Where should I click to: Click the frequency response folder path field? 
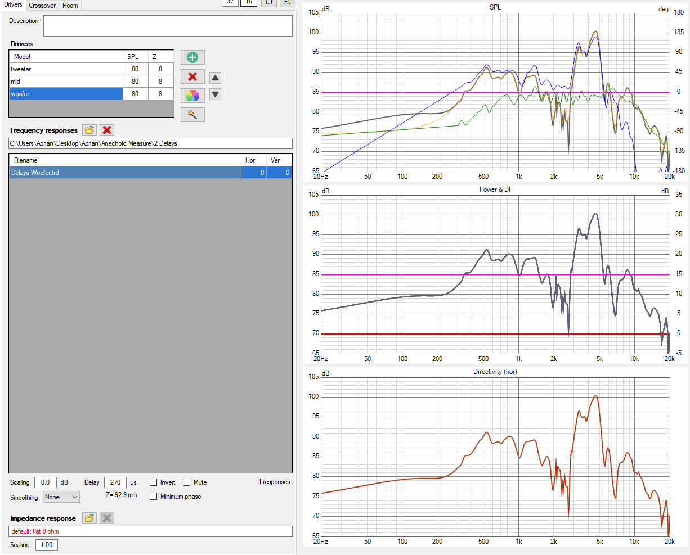pos(151,143)
